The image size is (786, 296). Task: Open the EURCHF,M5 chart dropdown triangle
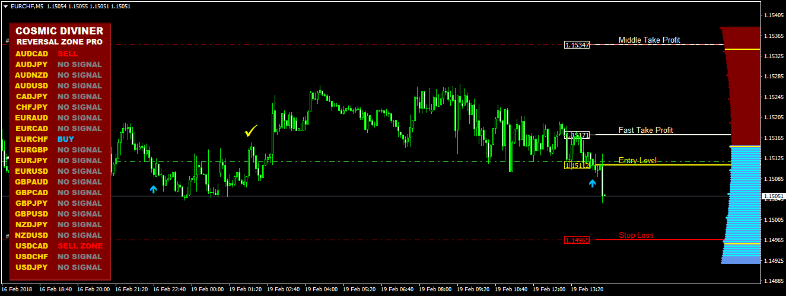click(5, 6)
